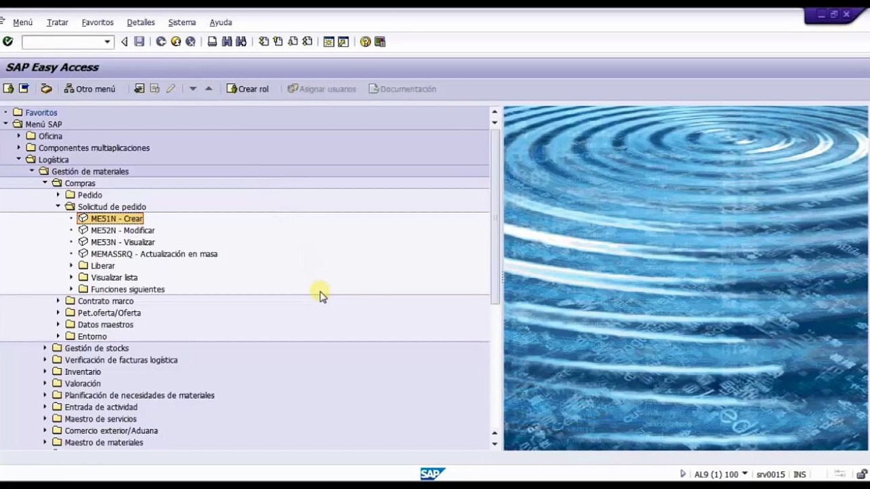Click the Customize Local Layout icon
The width and height of the screenshot is (870, 489).
[x=380, y=41]
